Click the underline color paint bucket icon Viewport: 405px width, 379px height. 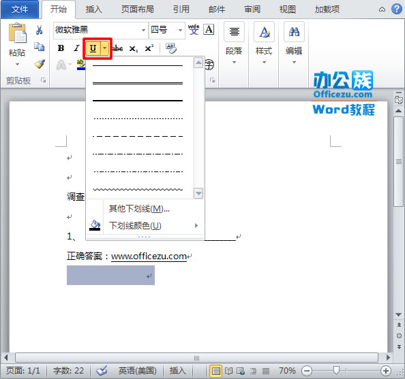(95, 225)
